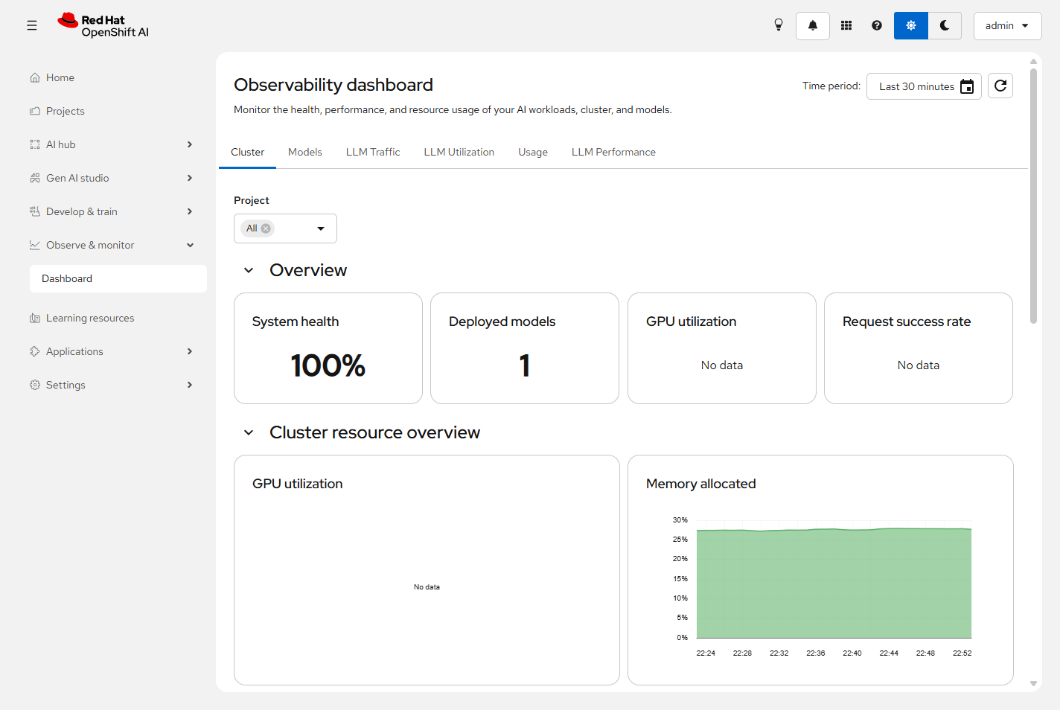The width and height of the screenshot is (1060, 710).
Task: Open the Last 30 minutes time period picker
Action: tap(924, 86)
